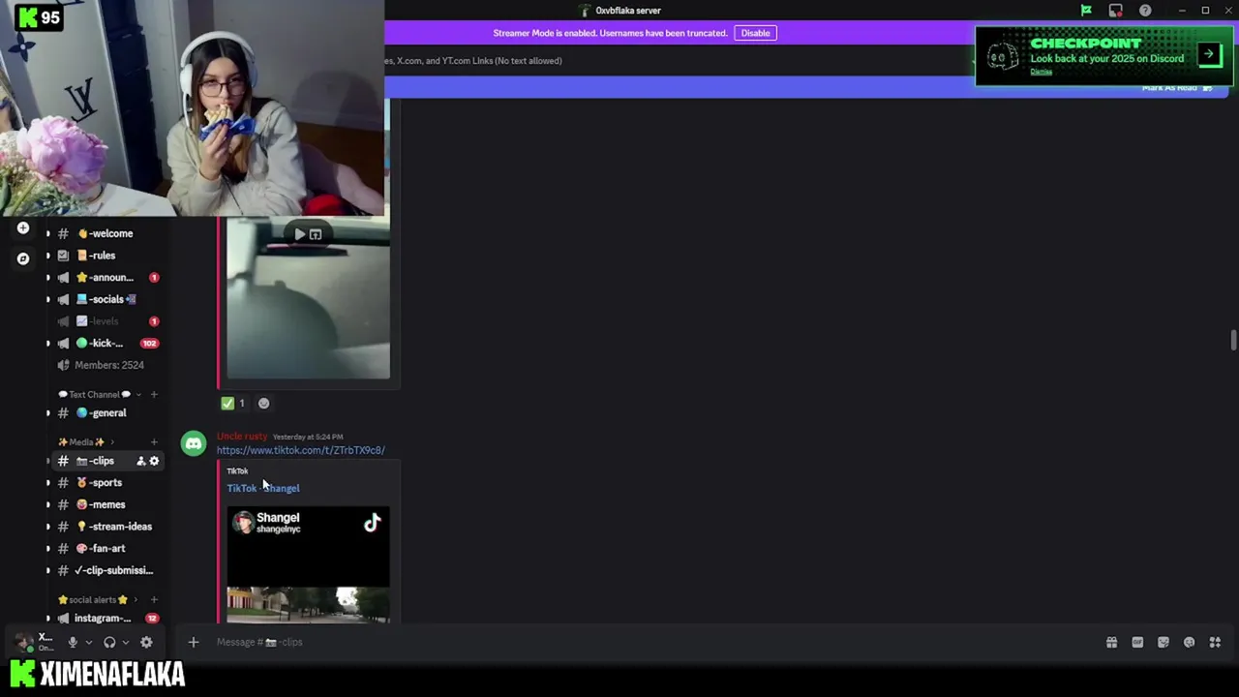Open TikTok · Shangel embed title
Viewport: 1239px width, 697px height.
(x=263, y=488)
